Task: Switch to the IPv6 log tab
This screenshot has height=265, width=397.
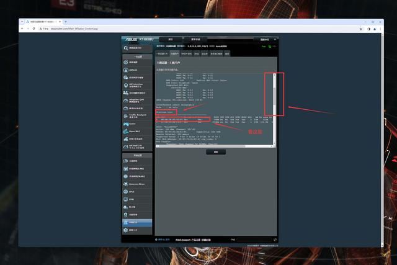Action: pos(197,54)
